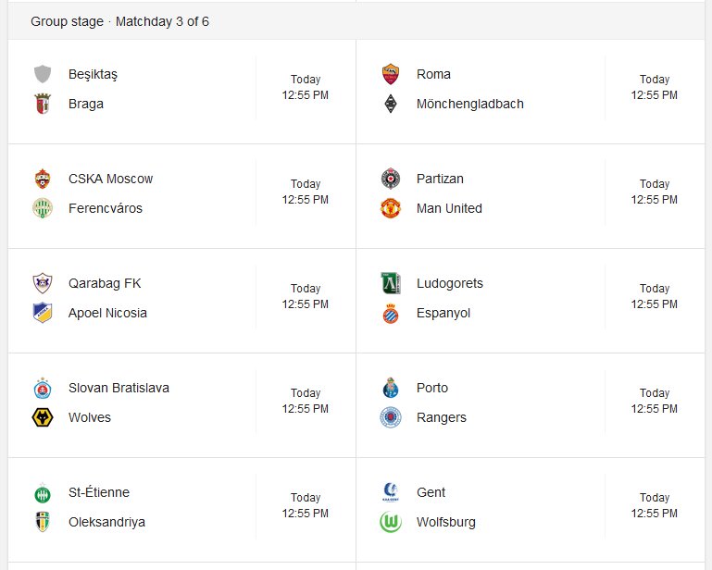Click the Wolfsburg green W logo
Screen dimensions: 712x570
[x=391, y=522]
